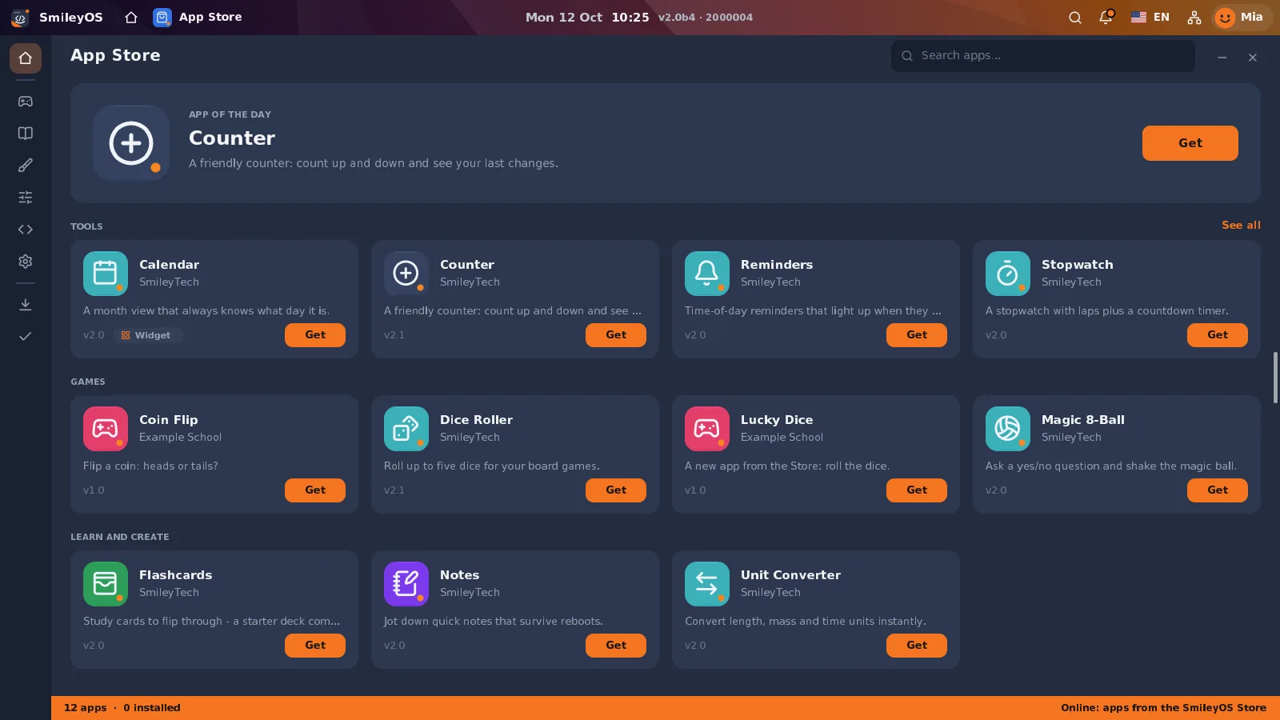1280x720 pixels.
Task: Click the Reminders bell app icon
Action: 707,274
